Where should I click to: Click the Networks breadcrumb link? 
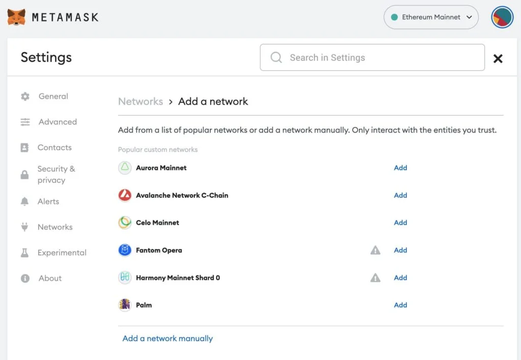140,101
